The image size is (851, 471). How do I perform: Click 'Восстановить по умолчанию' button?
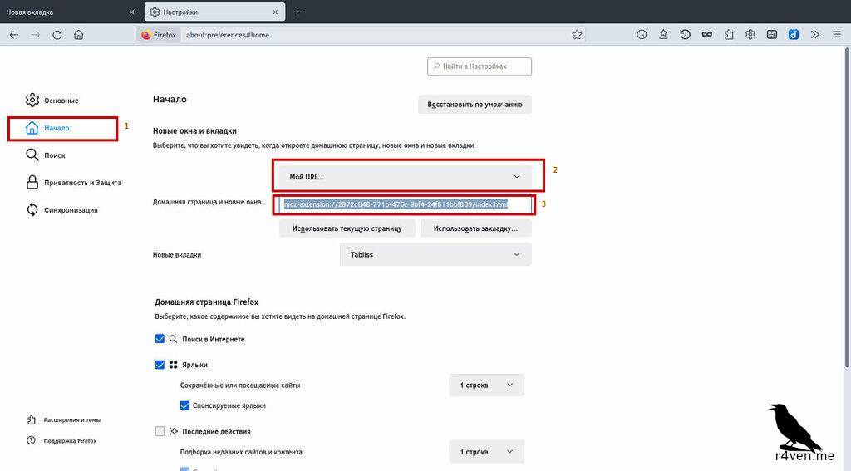(475, 105)
